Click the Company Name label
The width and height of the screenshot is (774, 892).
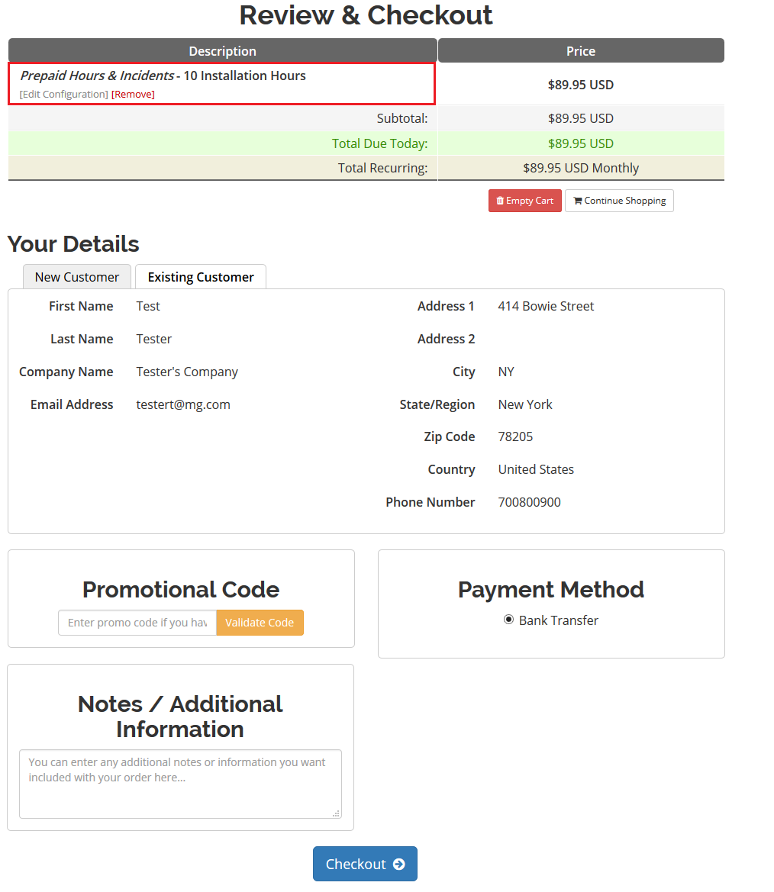(66, 372)
